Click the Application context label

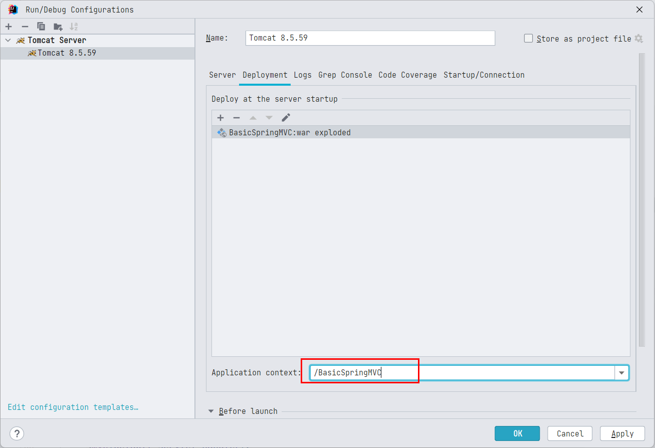tap(257, 373)
